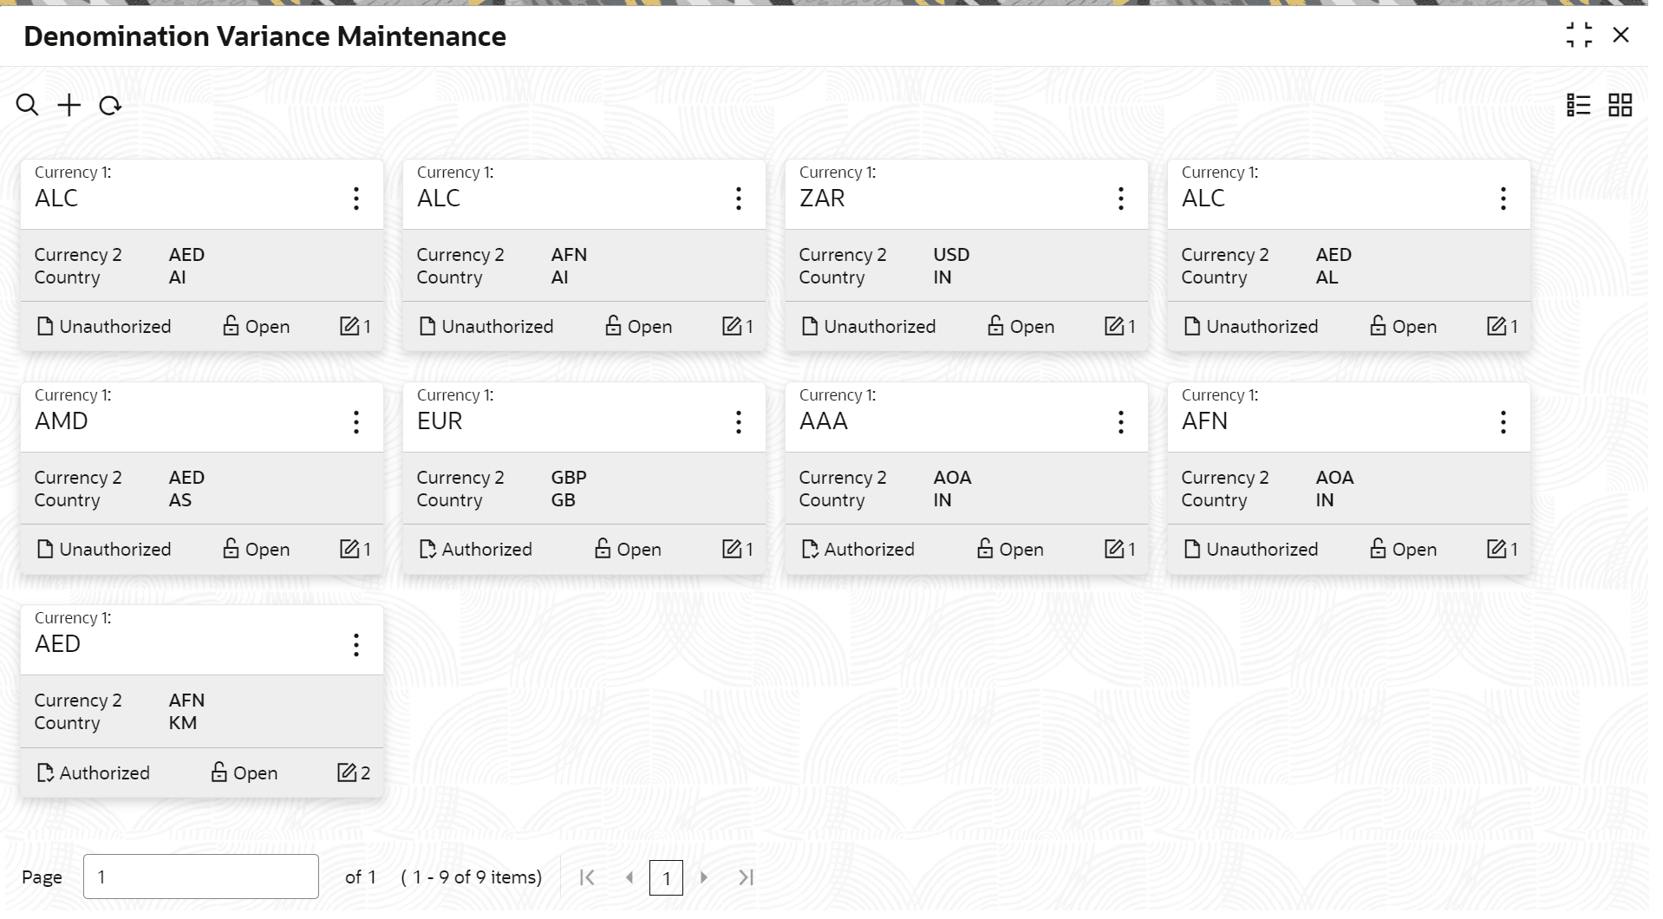Click the Page number input field

[x=201, y=877]
